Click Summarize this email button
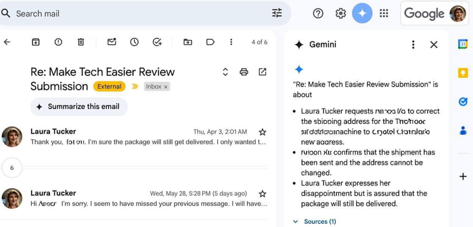The width and height of the screenshot is (473, 227). 79,107
